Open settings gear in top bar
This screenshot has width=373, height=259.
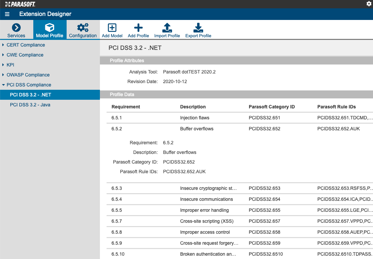369,4
